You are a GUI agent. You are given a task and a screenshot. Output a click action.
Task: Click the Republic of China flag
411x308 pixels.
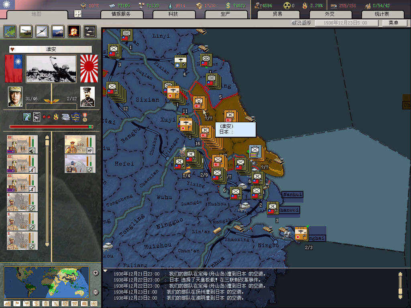[x=14, y=69]
